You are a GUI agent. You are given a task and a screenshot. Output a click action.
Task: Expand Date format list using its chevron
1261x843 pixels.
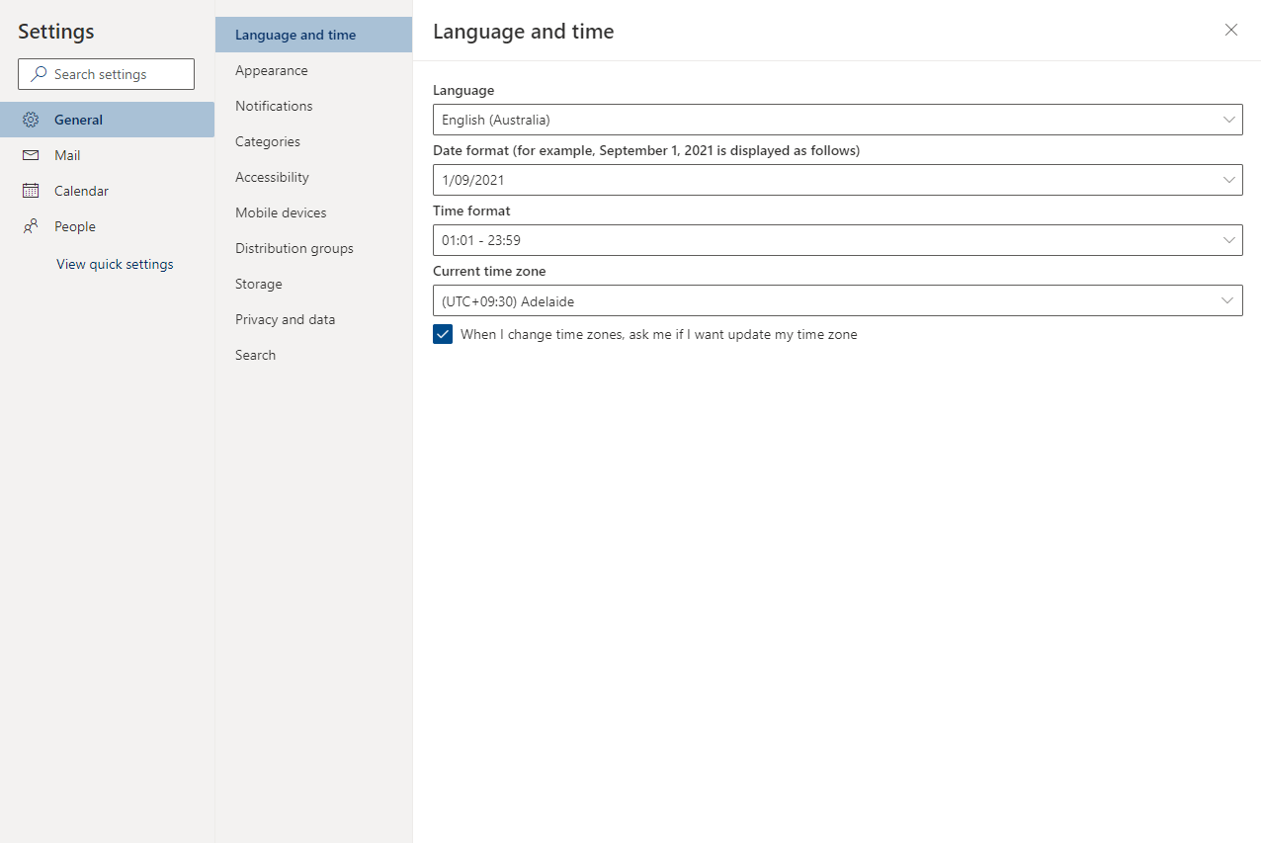(1229, 180)
